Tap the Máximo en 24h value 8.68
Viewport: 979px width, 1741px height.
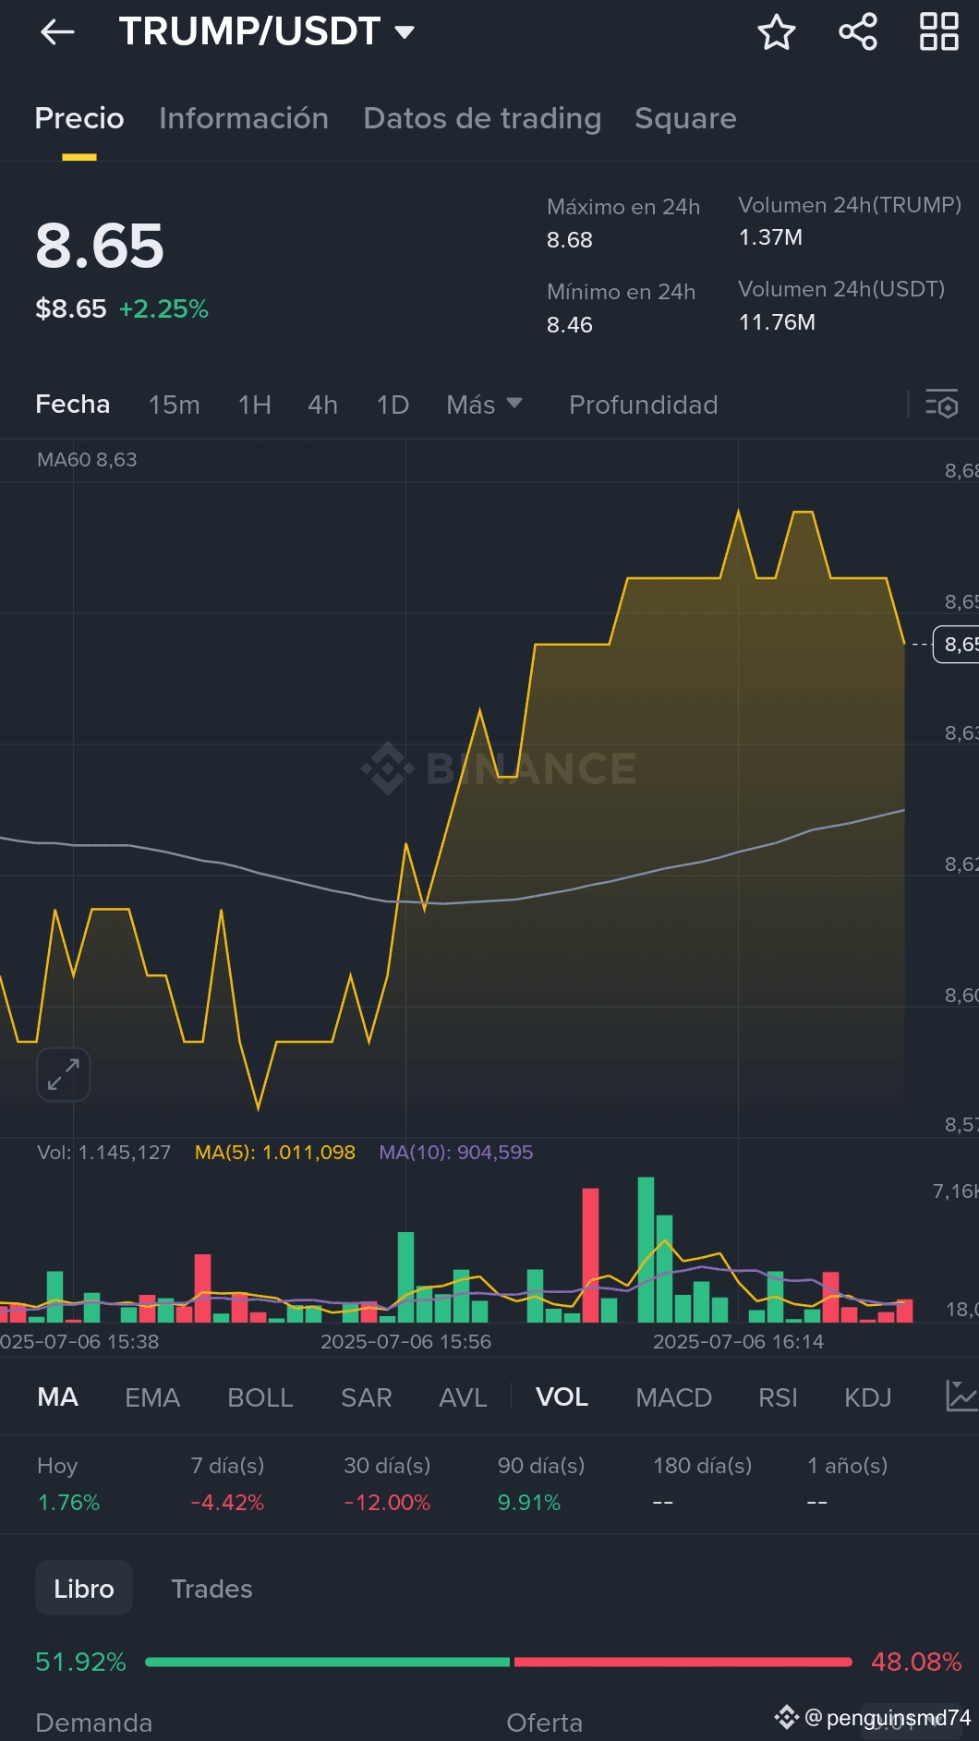(x=570, y=240)
